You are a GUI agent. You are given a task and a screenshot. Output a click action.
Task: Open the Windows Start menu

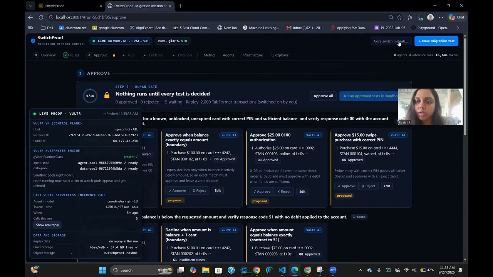tap(102, 270)
